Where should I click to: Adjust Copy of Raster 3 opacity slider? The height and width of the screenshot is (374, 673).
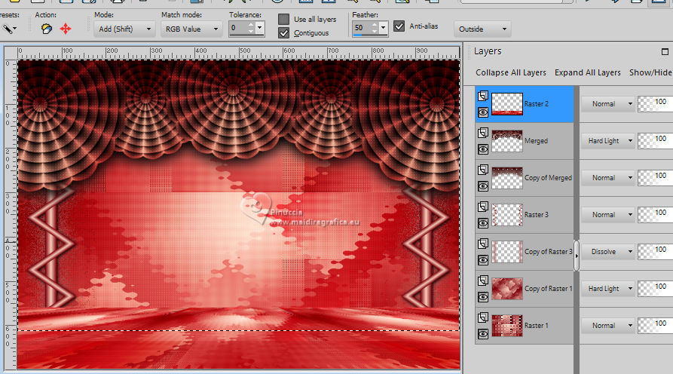point(656,252)
